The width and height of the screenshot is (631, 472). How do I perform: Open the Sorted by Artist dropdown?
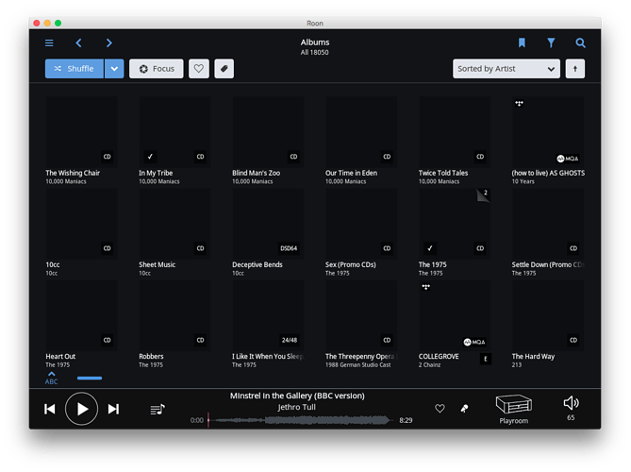(x=506, y=69)
